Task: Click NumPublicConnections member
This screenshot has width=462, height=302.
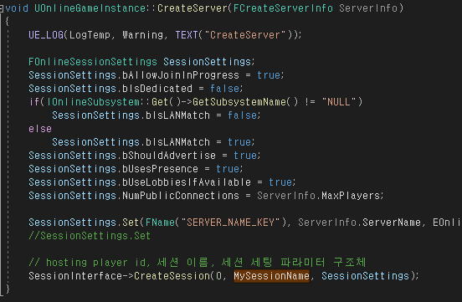Action: click(x=181, y=196)
